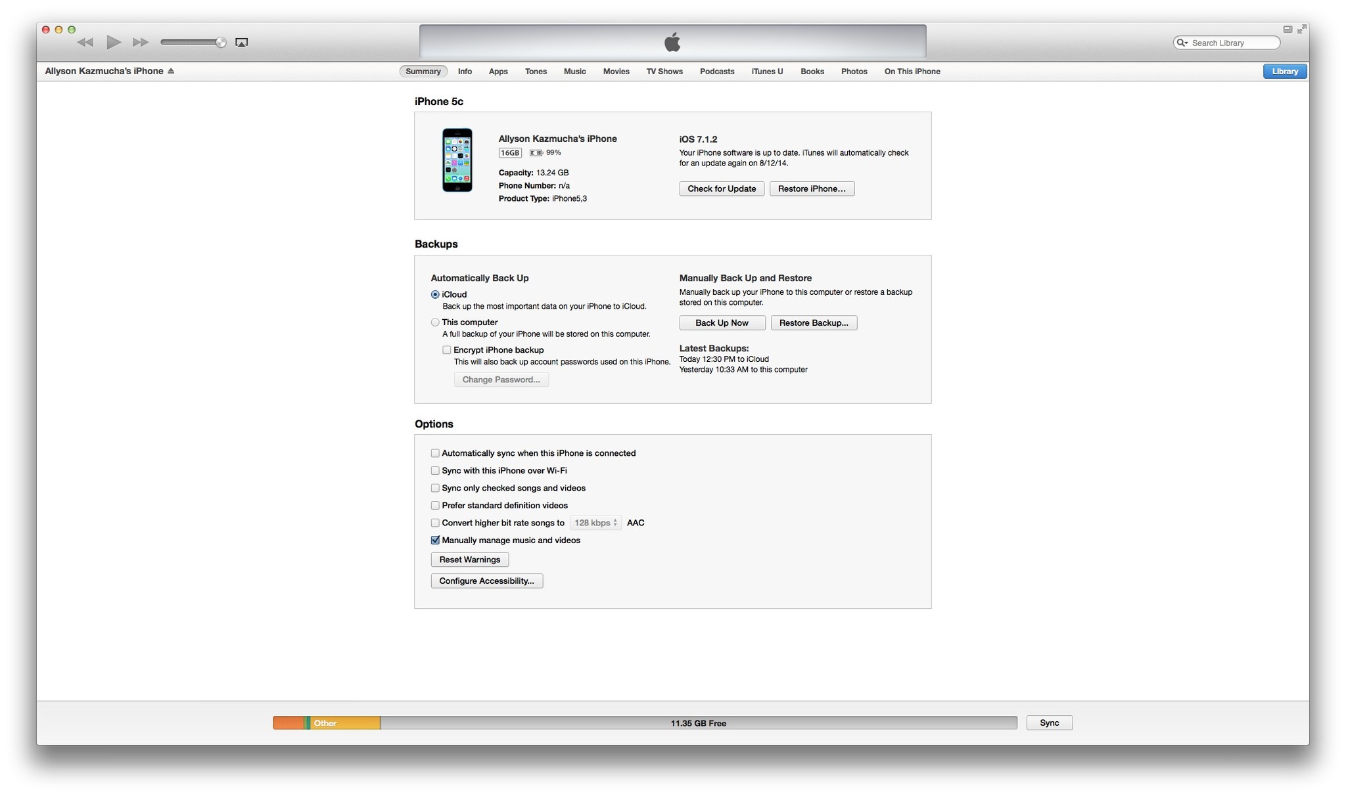Click the search magnifier icon
Viewport: 1346px width, 796px height.
click(1182, 43)
